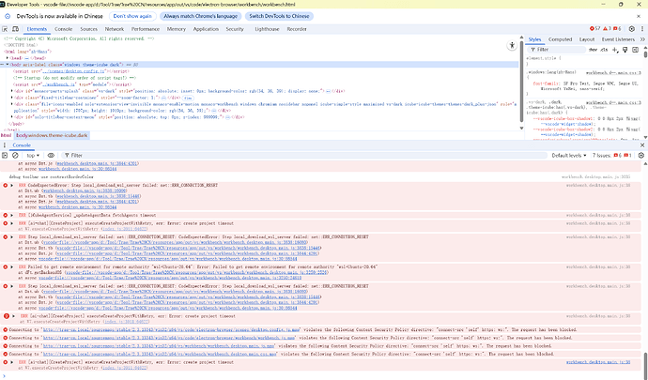Toggle the :hov element state button
Viewport: 648px width, 380px height.
click(x=593, y=50)
